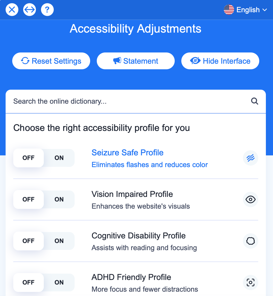Click the double-arrow move panel icon

(30, 10)
